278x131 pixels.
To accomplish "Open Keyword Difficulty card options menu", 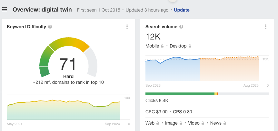I will point(127,27).
